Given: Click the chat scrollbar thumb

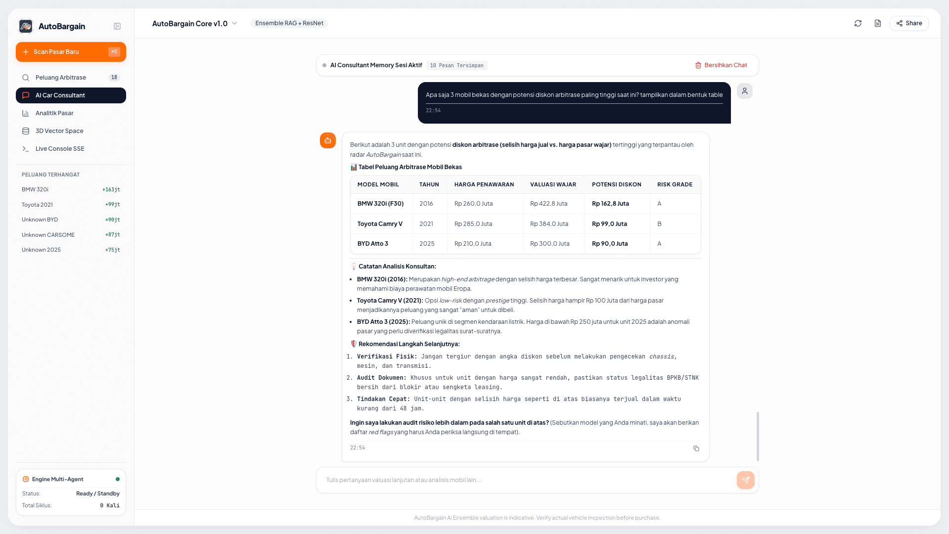Looking at the screenshot, I should coord(758,437).
